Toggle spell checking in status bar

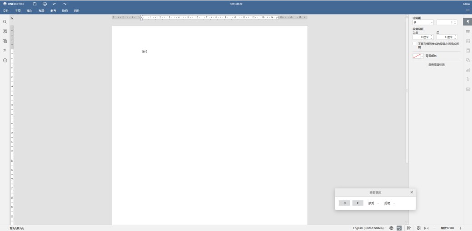tap(399, 228)
